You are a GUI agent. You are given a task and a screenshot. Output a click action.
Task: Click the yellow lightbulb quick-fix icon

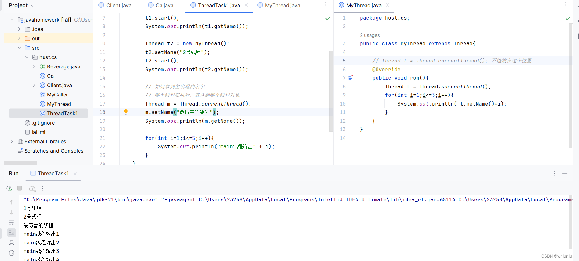[x=126, y=112]
